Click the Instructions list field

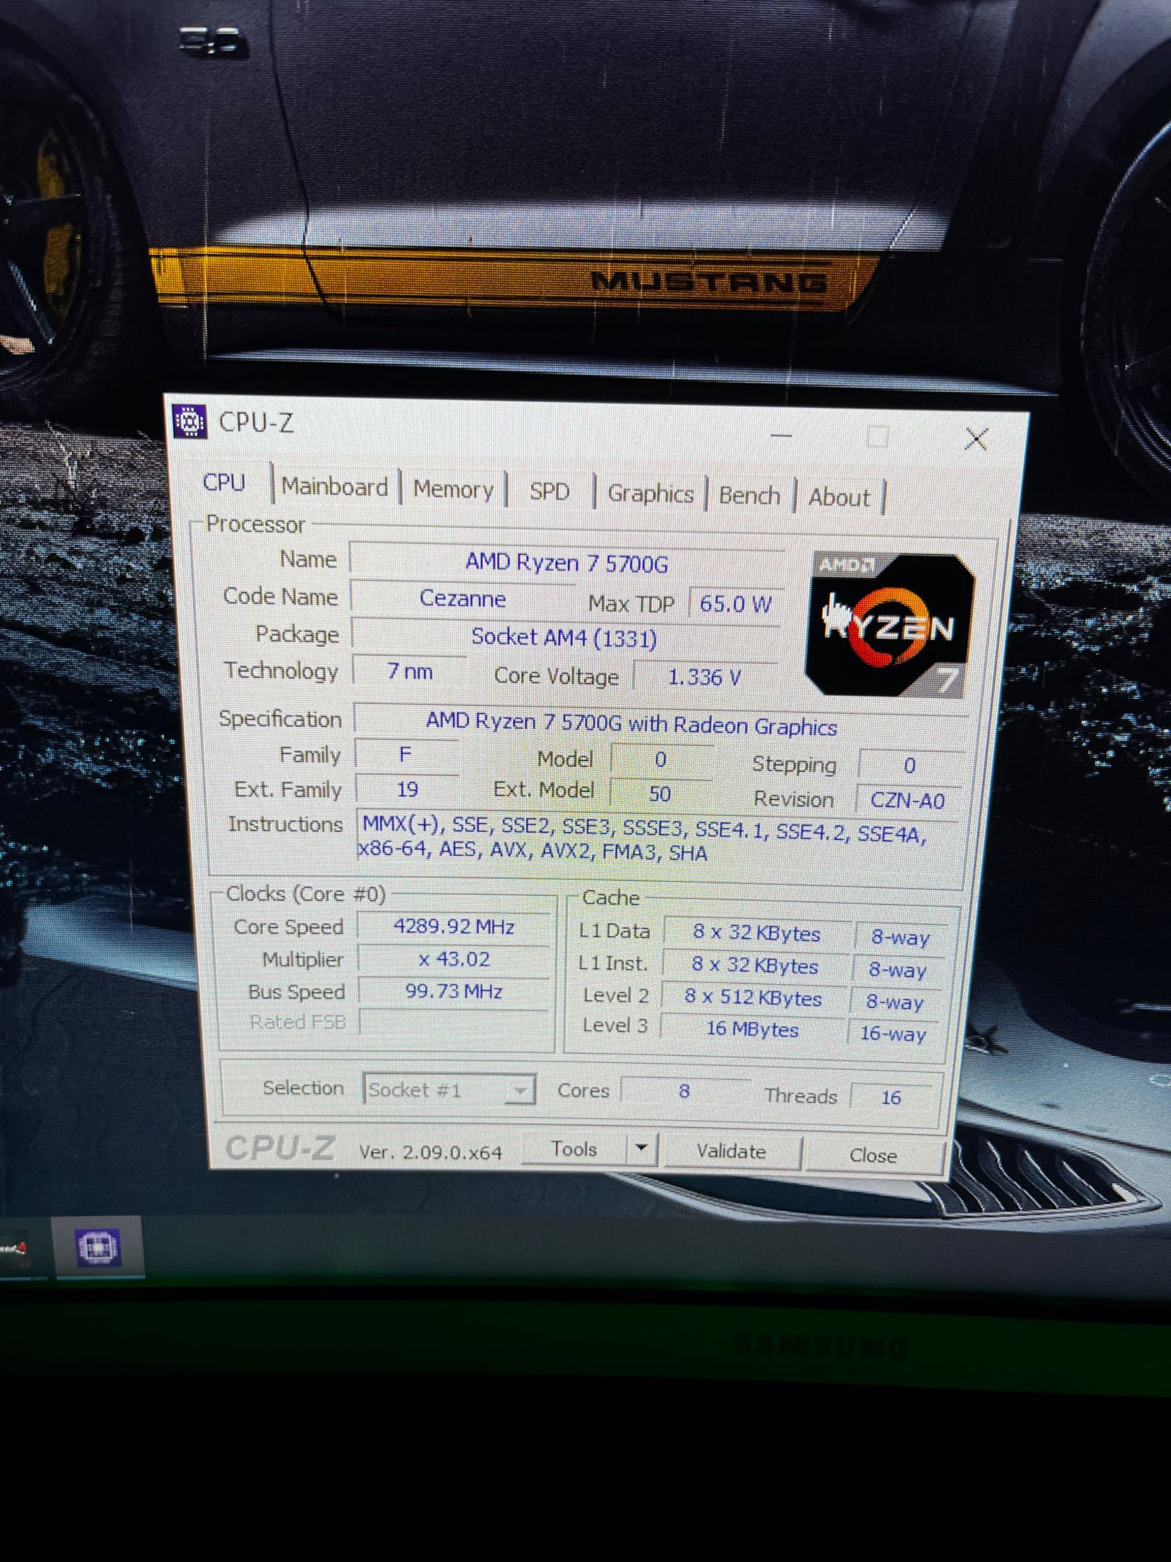click(658, 842)
